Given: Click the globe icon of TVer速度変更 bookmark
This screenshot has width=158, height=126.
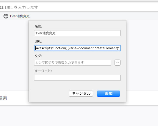Looking at the screenshot, I should coord(6,16).
